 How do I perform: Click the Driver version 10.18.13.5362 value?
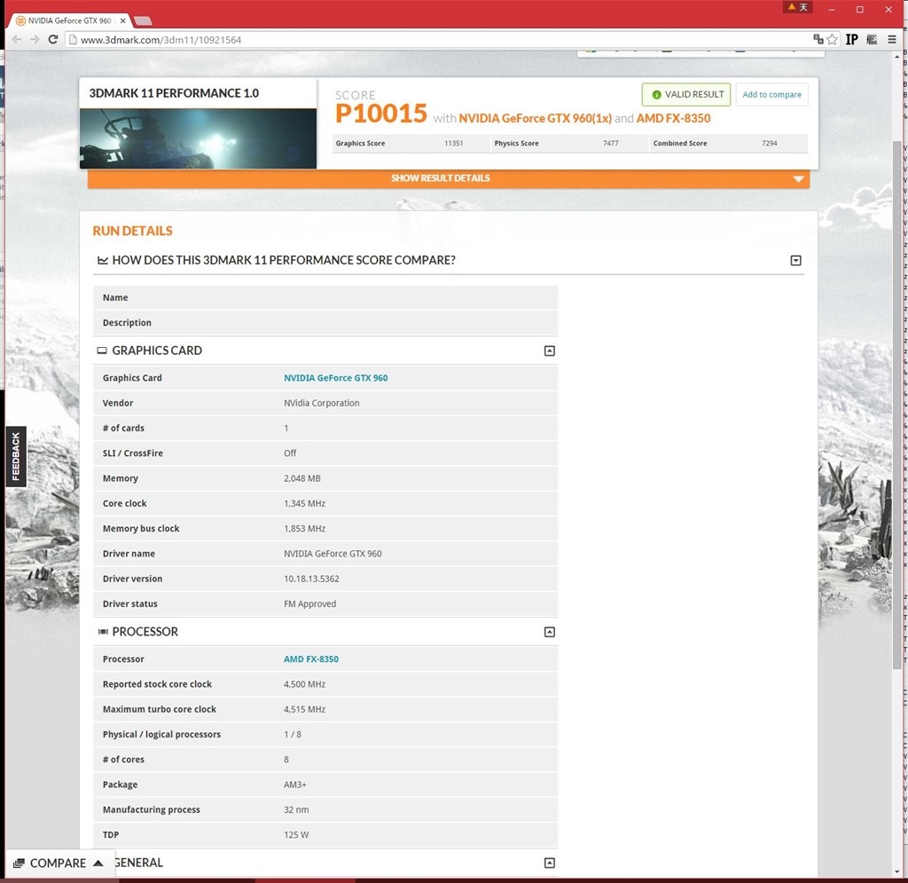311,579
